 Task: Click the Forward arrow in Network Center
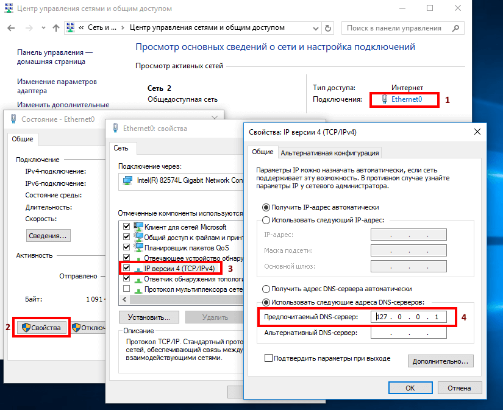[x=29, y=28]
